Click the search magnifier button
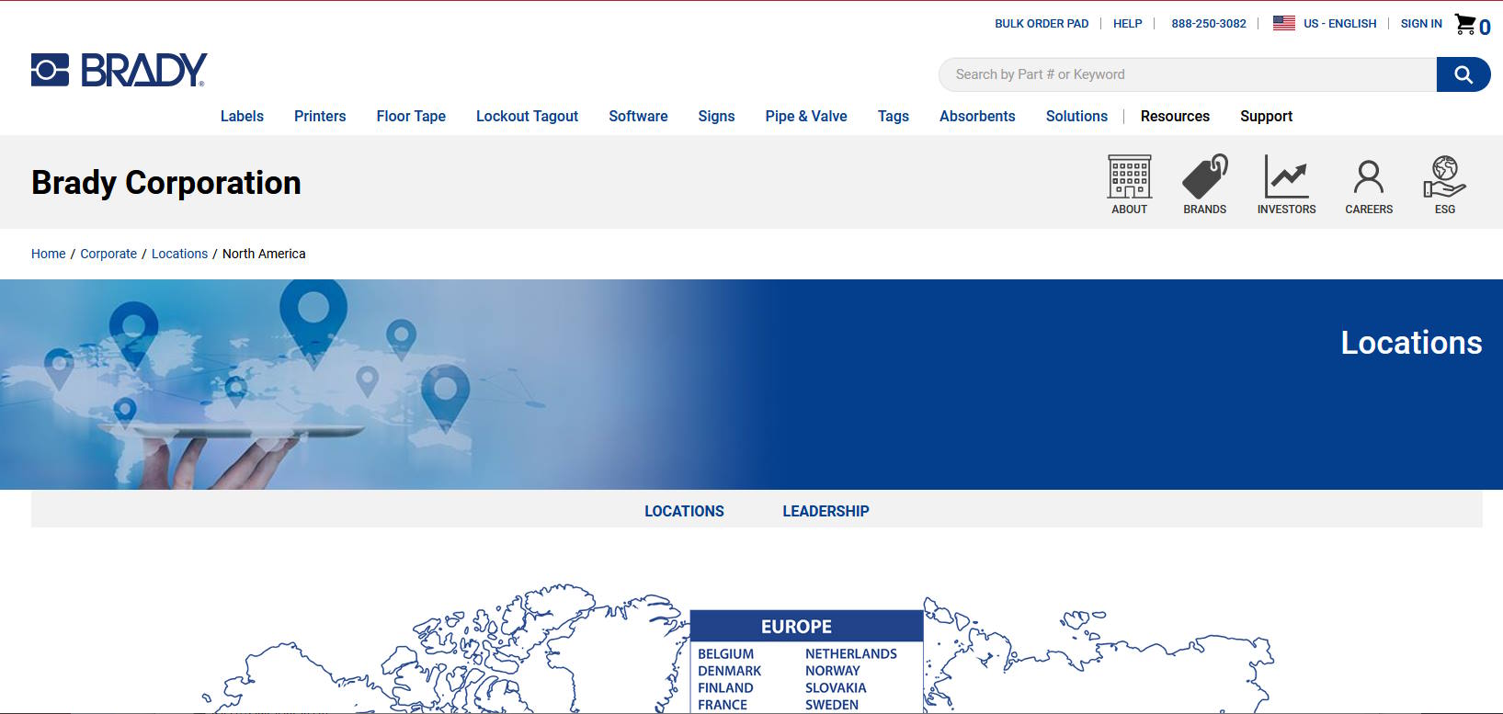The image size is (1503, 714). coord(1463,74)
